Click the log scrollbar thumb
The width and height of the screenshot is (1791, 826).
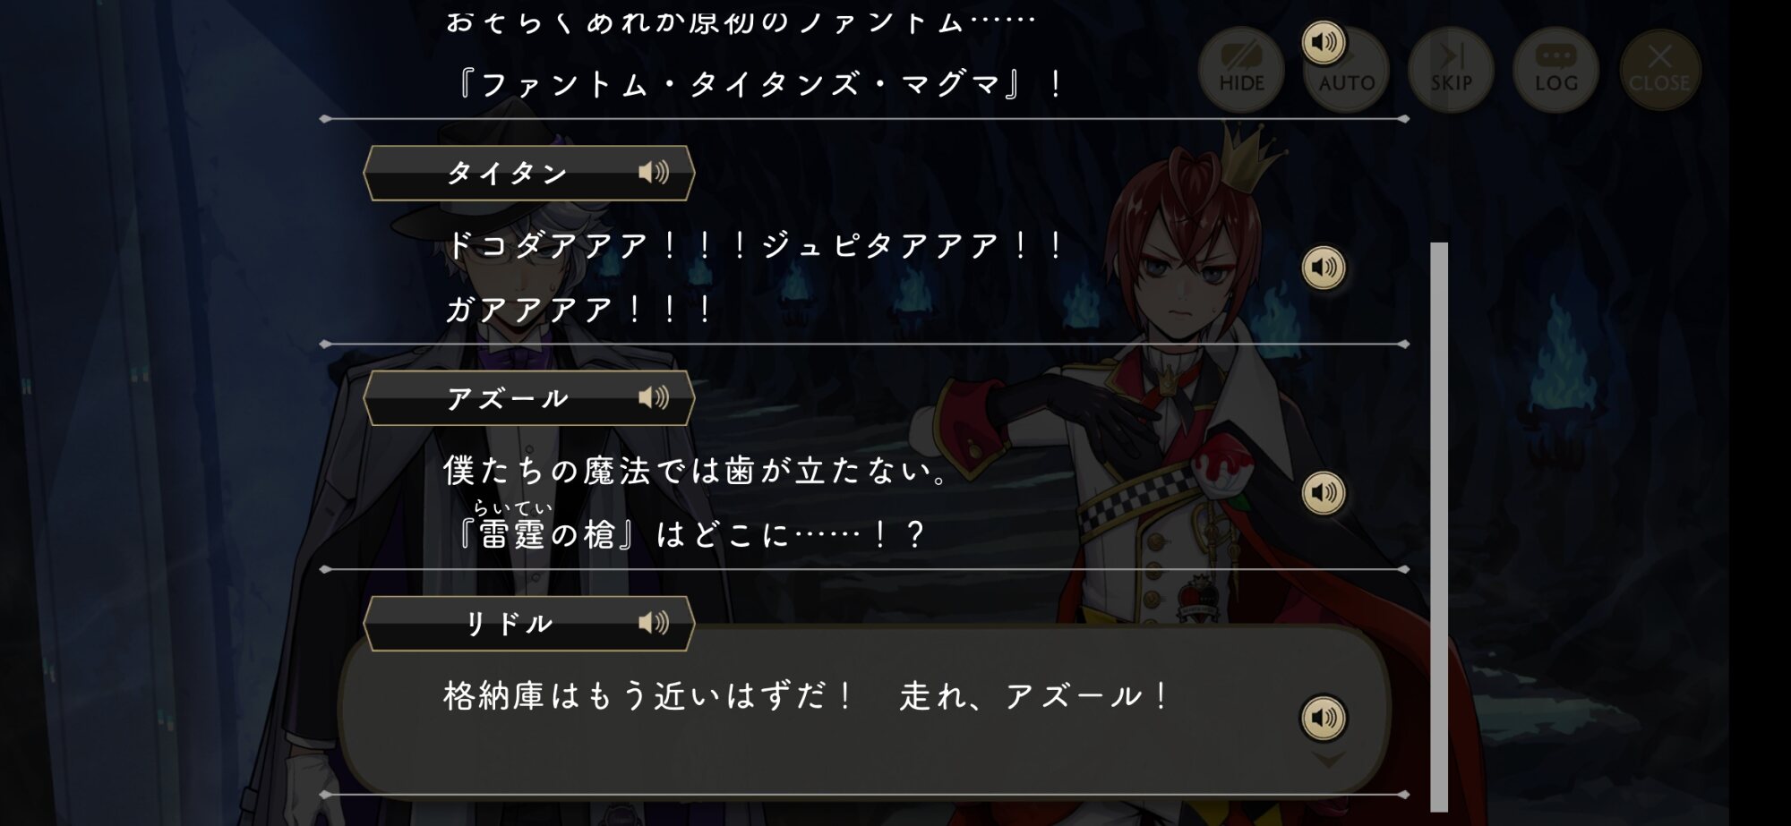(1439, 526)
